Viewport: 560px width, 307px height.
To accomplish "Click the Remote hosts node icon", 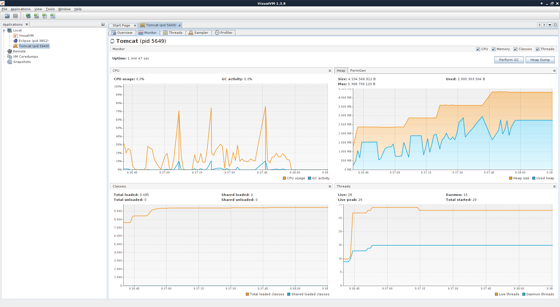I will coord(10,51).
